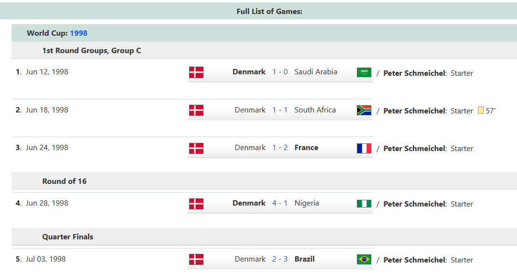The height and width of the screenshot is (277, 517).
Task: Click Denmark flag in Saudi Arabia match
Action: 196,72
